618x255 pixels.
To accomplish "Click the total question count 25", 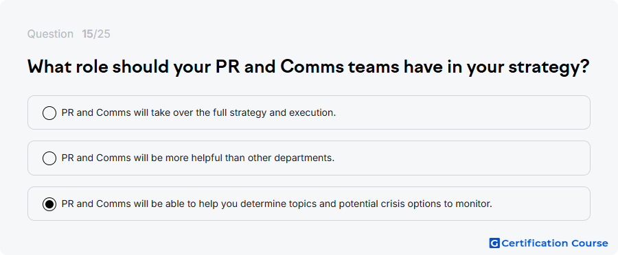I will pos(104,34).
